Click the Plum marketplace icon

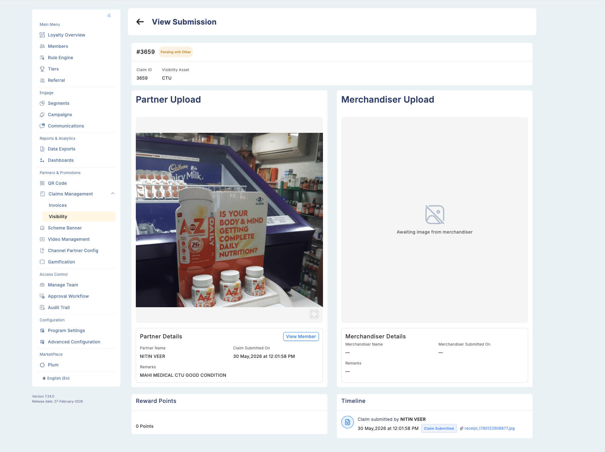coord(42,365)
